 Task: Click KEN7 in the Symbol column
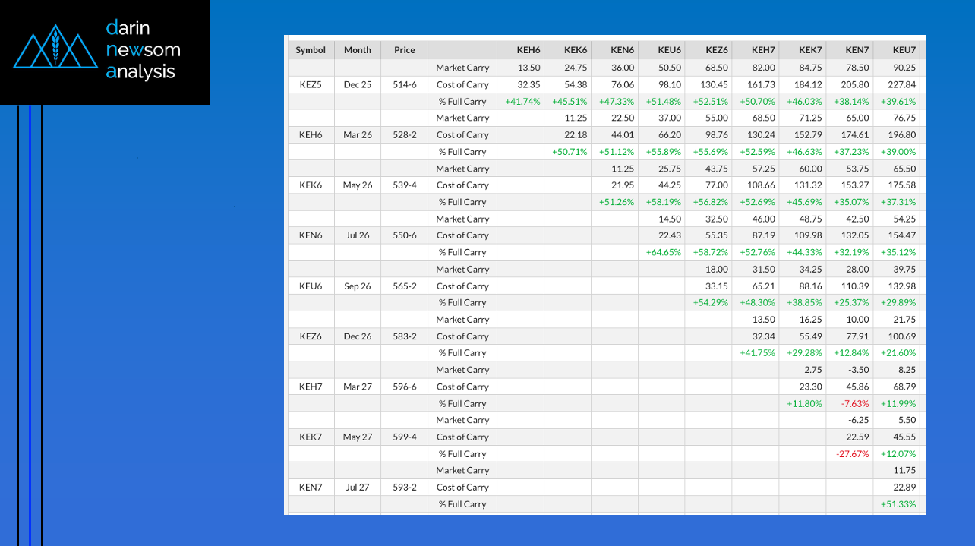(x=311, y=488)
